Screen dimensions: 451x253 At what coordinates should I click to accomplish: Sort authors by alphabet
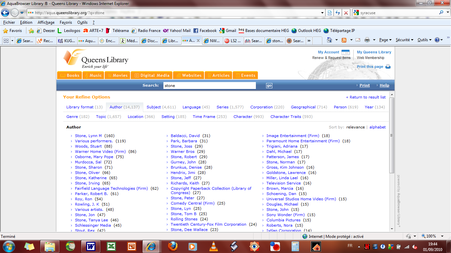[377, 127]
